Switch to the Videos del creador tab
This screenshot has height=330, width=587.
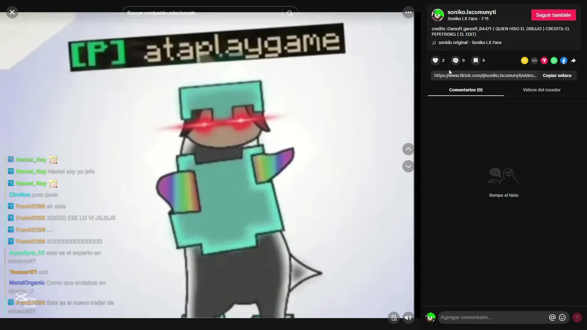tap(542, 90)
